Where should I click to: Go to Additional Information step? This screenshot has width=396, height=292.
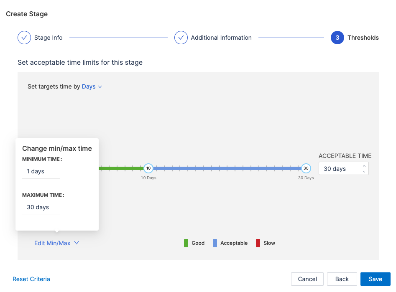[221, 38]
